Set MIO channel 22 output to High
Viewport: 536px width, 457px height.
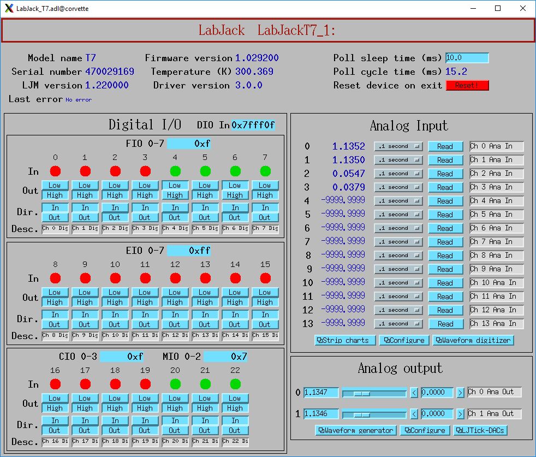(x=235, y=408)
